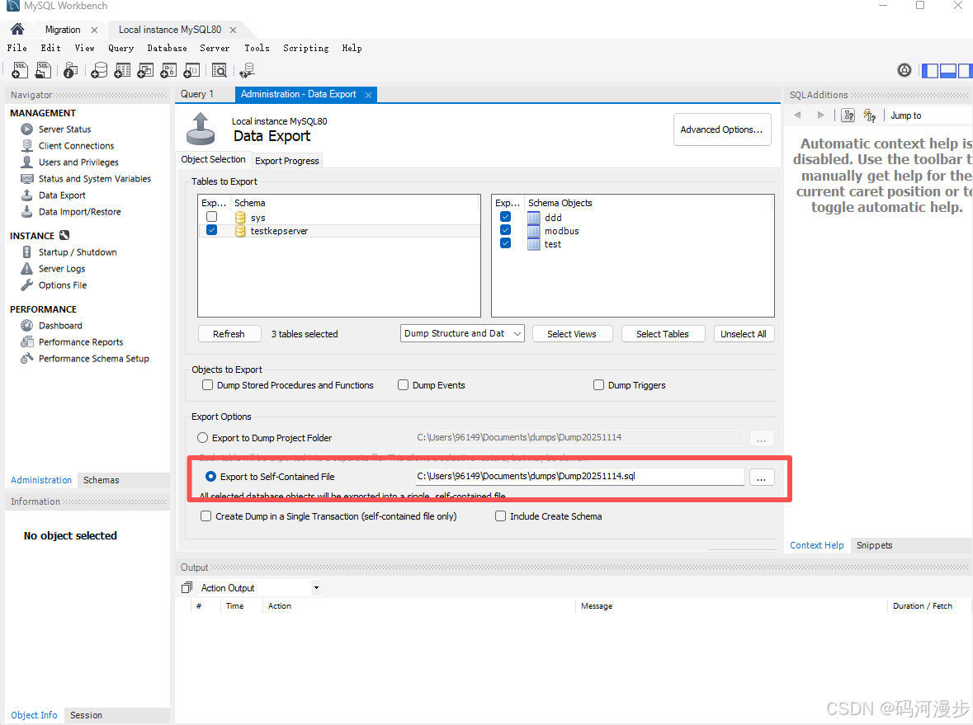Create new table toolbar icon
The width and height of the screenshot is (973, 725).
click(122, 70)
